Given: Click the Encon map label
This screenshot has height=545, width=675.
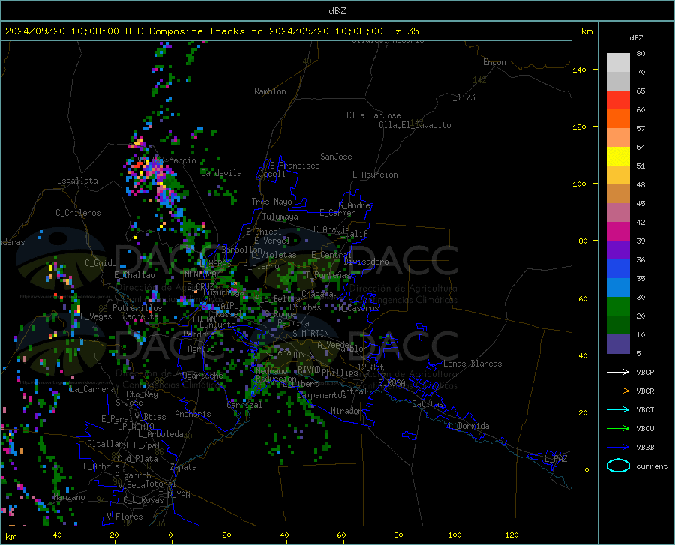Looking at the screenshot, I should pos(494,62).
